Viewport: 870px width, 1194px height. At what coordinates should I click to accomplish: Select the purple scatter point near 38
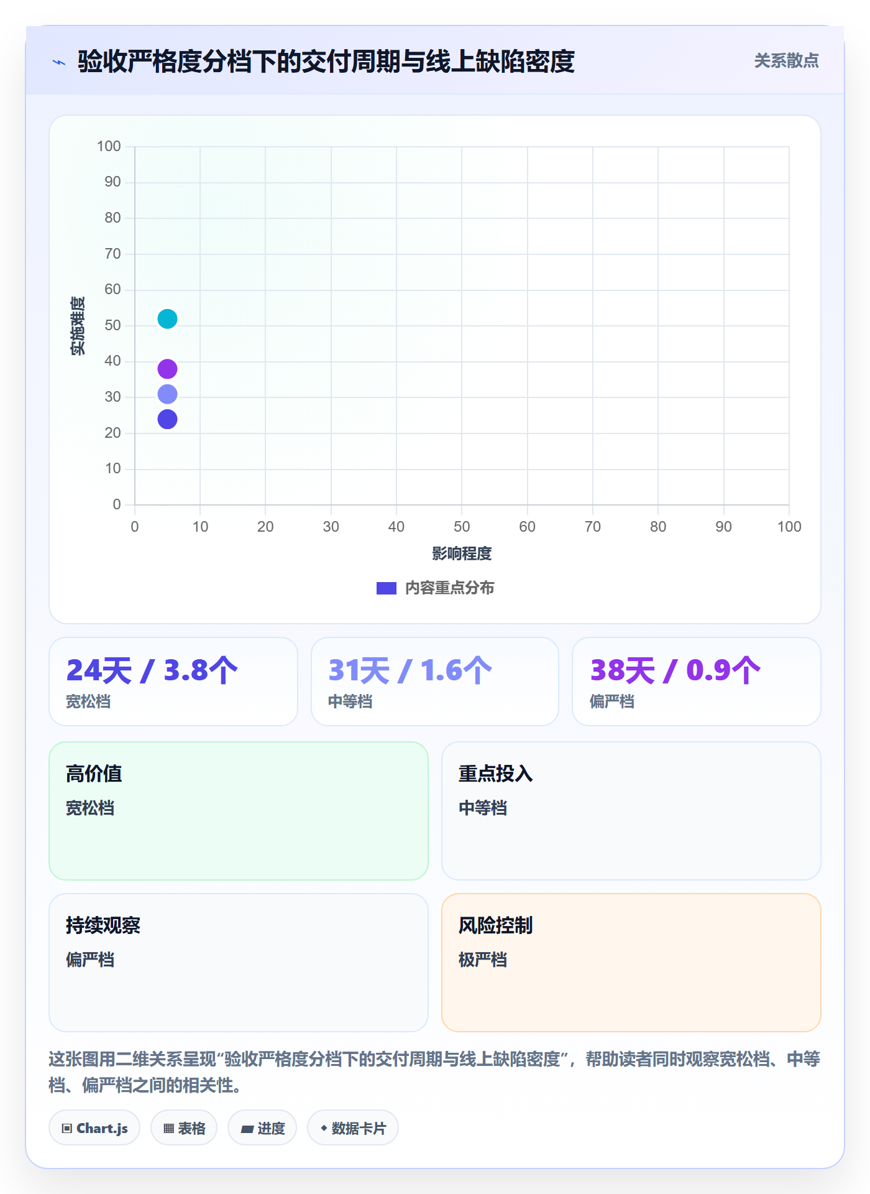point(167,369)
